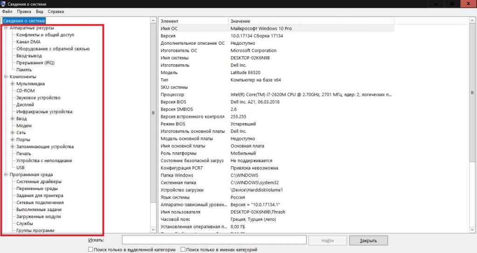Select Системные драйверы tree item

point(39,182)
